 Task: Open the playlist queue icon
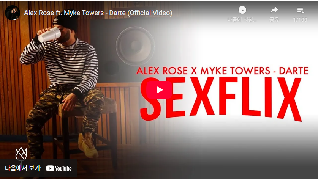301,10
